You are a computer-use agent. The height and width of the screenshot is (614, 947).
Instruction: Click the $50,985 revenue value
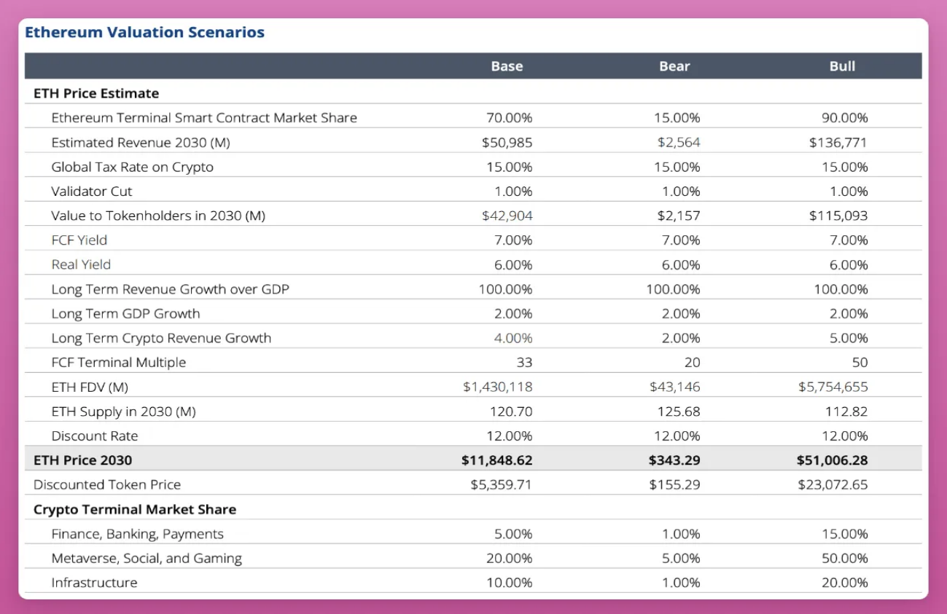point(507,143)
